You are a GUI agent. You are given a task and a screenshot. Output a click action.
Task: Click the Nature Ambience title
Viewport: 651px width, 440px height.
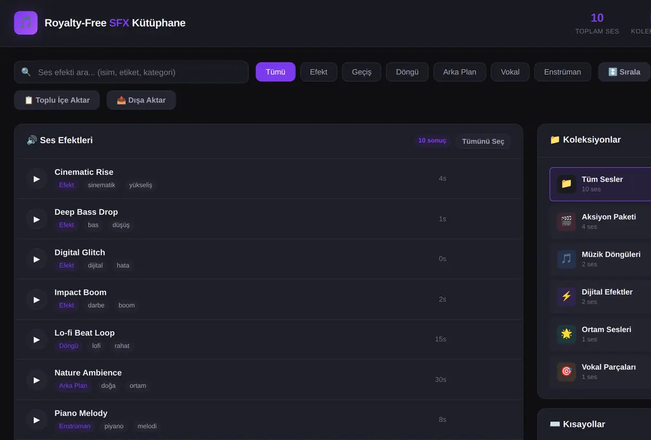click(88, 373)
